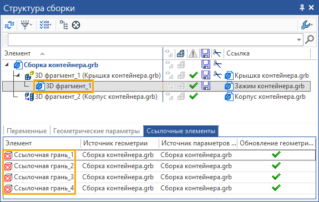Click the refresh structure icon in toolbar
The image size is (319, 202).
pyautogui.click(x=9, y=25)
